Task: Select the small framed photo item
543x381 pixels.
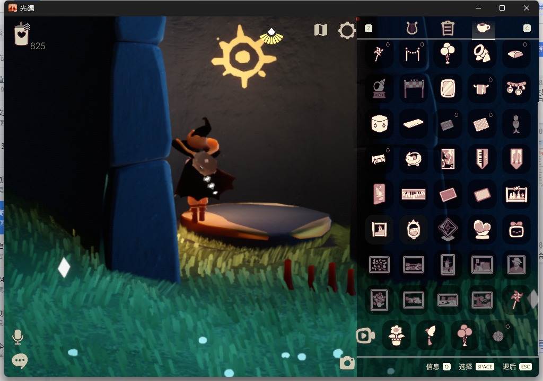Action: tap(379, 229)
